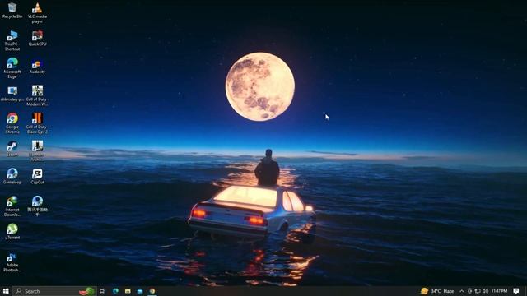This screenshot has width=527, height=296.
Task: Open the volume control in tray
Action: pyautogui.click(x=485, y=291)
